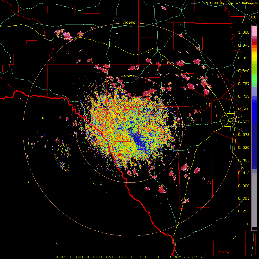Click the 9 MAY 25 22:37 timestamp
Image resolution: width=259 pixels, height=259 pixels.
[186, 257]
